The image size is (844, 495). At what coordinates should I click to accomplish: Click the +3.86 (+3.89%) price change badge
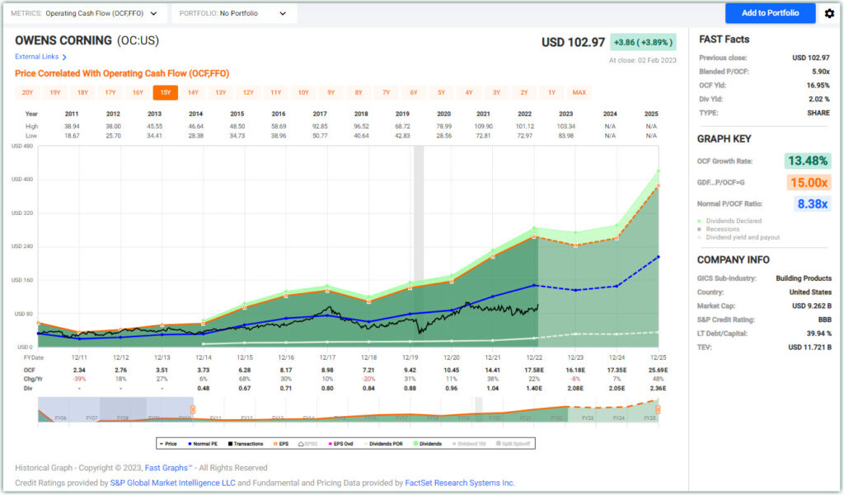pyautogui.click(x=643, y=43)
